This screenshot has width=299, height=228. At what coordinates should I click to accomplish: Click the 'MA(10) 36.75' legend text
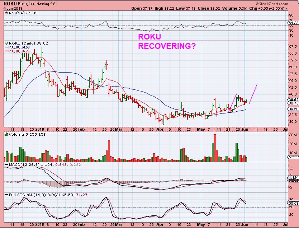19,51
